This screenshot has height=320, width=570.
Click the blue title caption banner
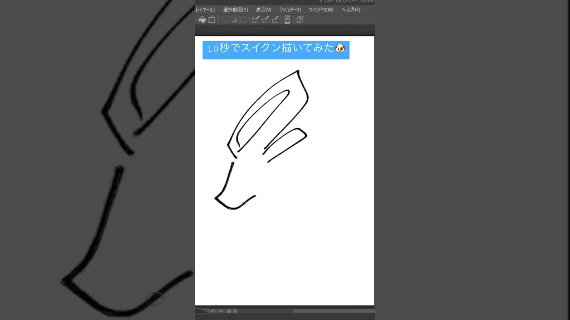(x=276, y=50)
